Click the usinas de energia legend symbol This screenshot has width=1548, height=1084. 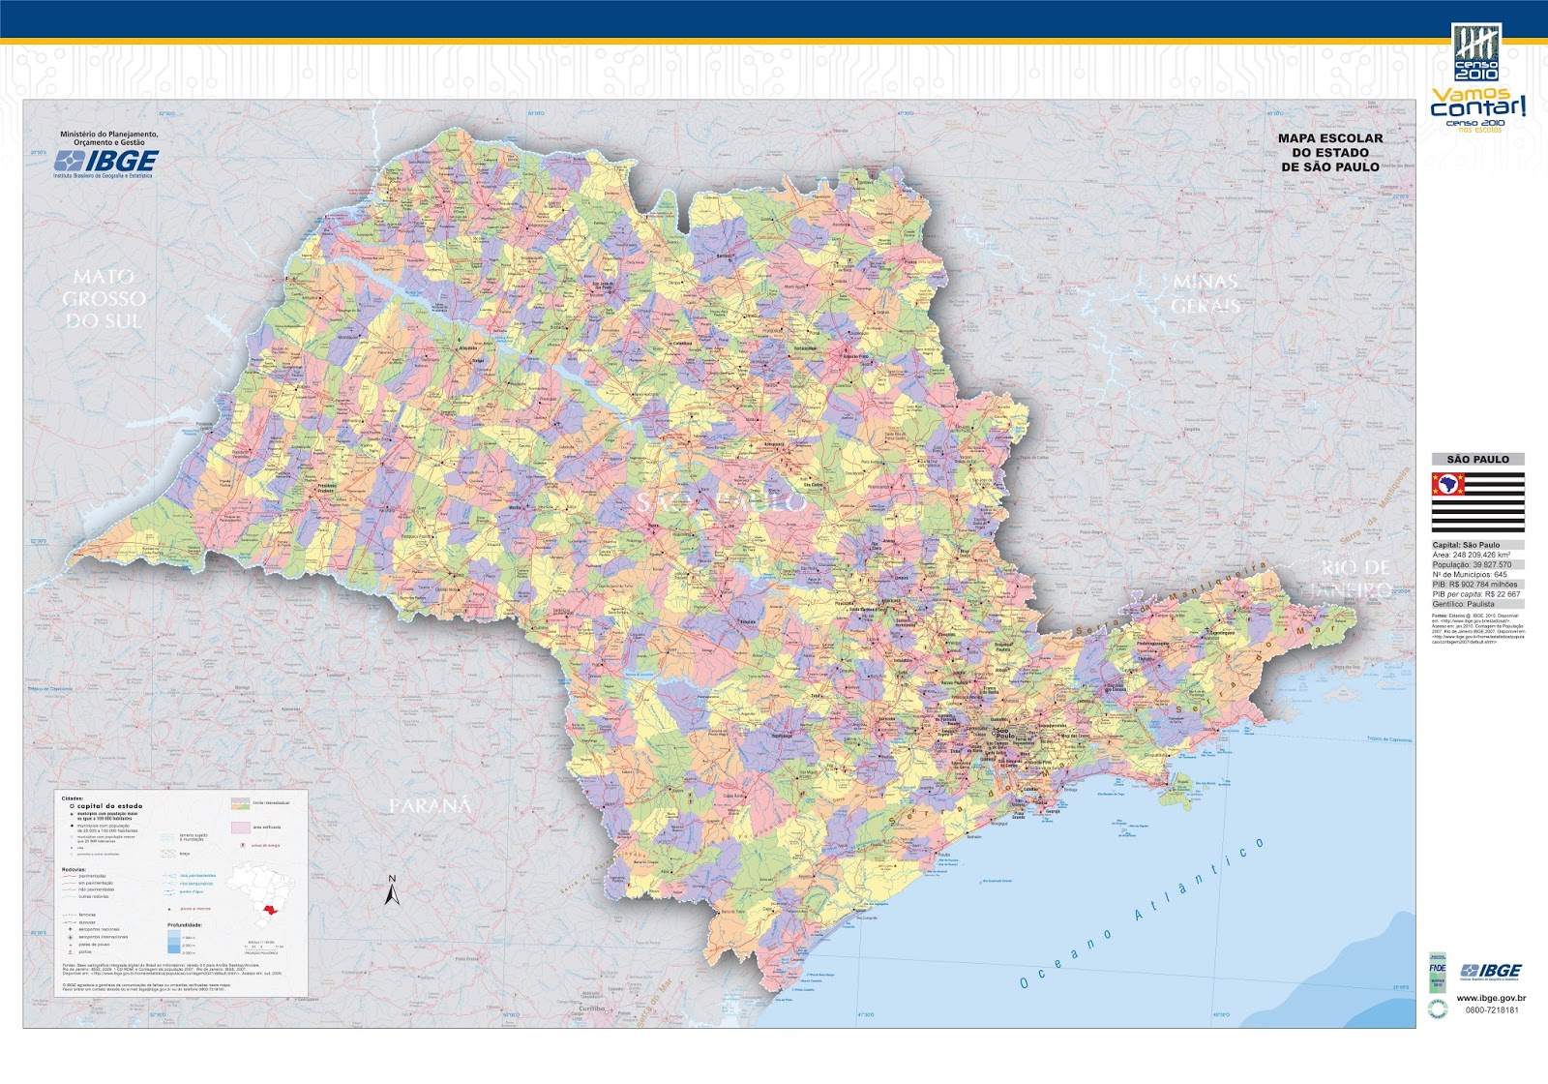coord(243,845)
